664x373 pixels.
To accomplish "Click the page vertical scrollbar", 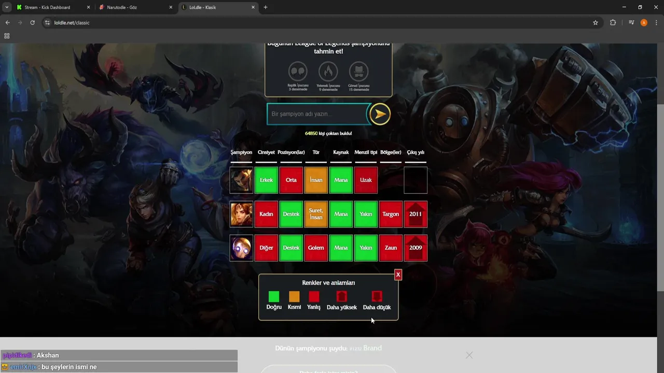I will [x=660, y=197].
